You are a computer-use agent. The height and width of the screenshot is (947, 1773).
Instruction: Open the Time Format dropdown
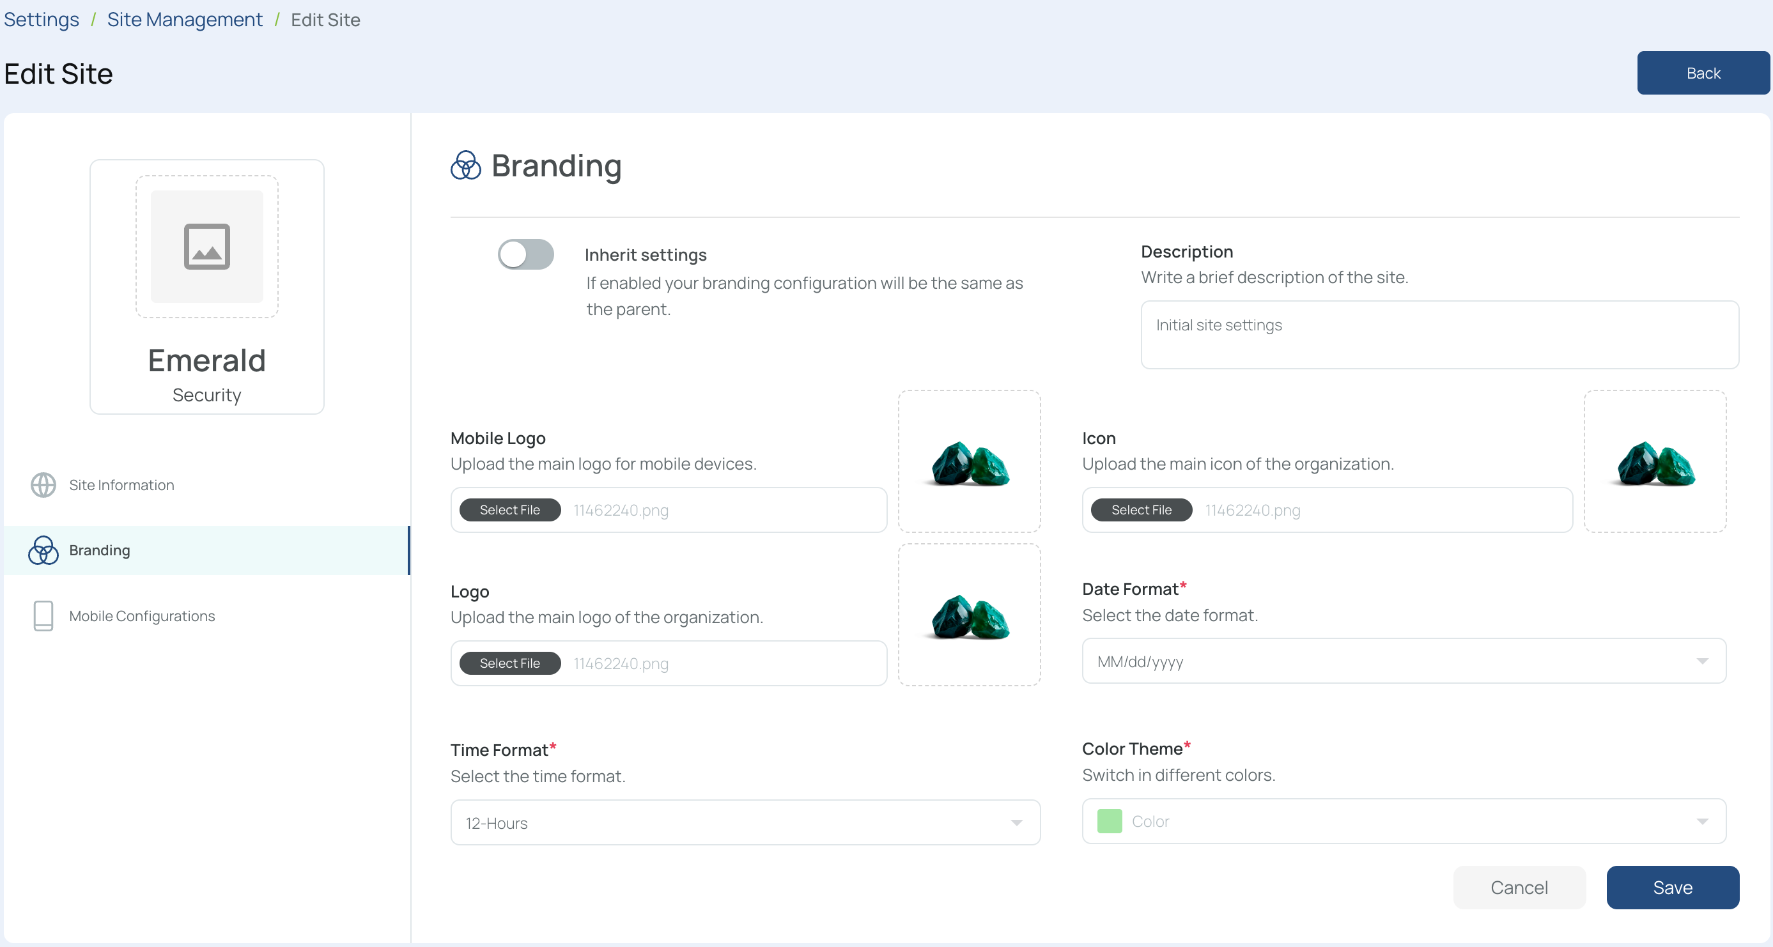pos(745,822)
